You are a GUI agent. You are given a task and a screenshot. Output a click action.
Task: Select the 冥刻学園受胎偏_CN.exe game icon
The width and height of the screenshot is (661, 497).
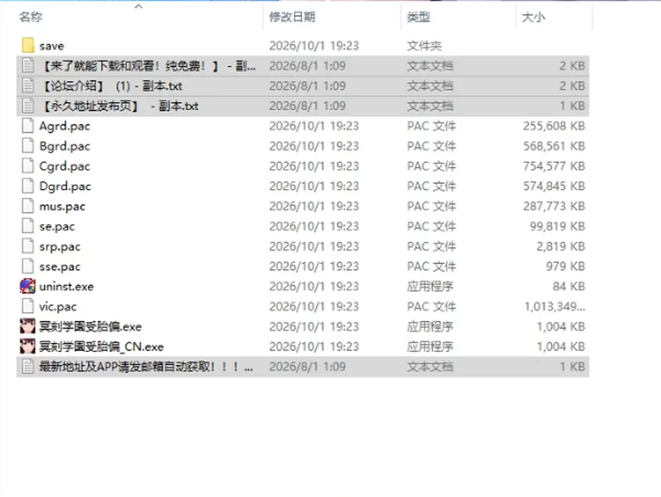[28, 346]
